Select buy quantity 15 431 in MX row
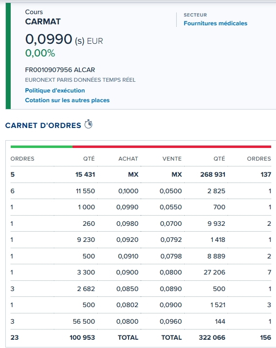276x348 pixels. point(85,174)
